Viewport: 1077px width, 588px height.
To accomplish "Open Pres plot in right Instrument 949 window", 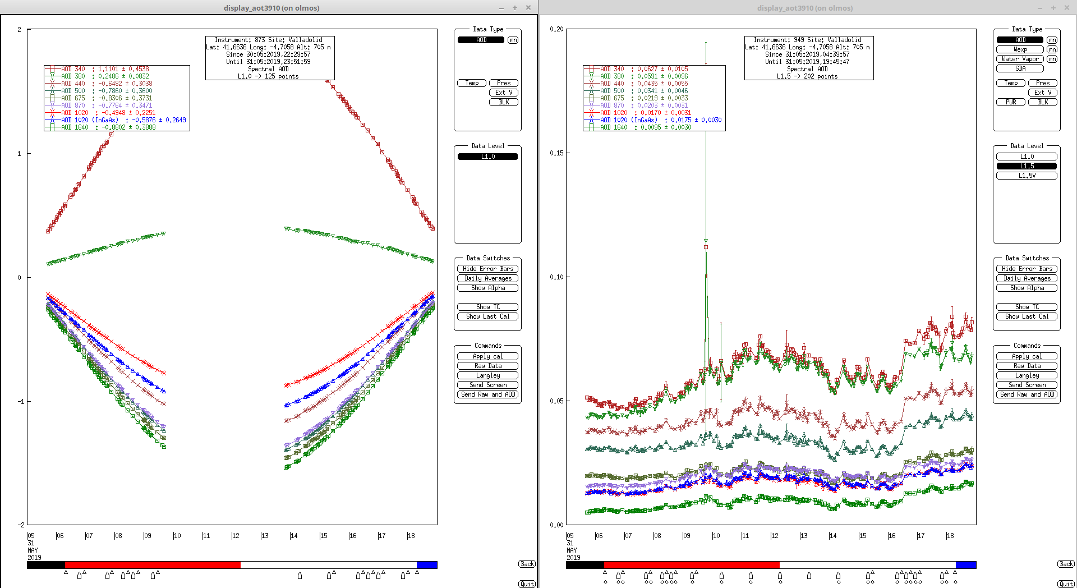I will pos(1043,83).
